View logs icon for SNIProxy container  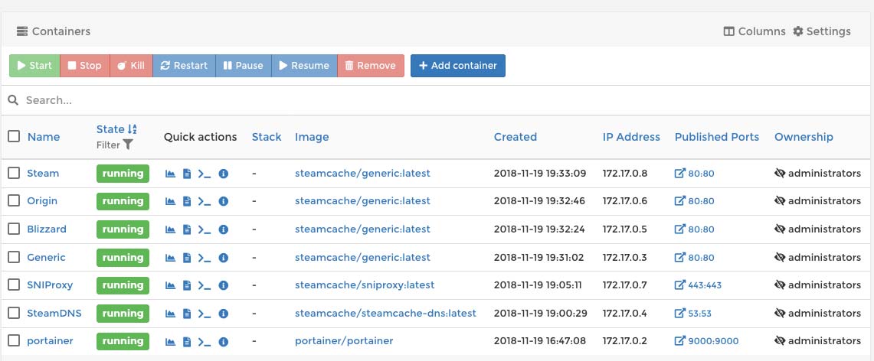coord(187,285)
